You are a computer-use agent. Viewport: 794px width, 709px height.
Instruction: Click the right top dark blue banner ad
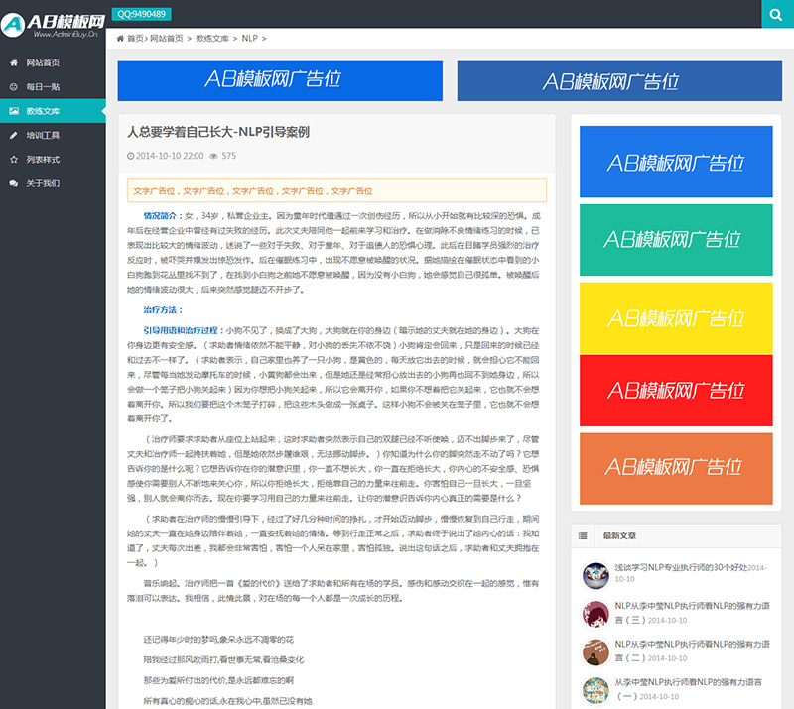pos(619,81)
